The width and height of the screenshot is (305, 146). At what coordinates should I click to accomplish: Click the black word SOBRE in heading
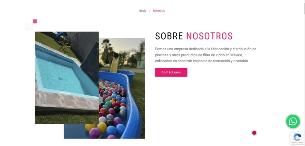click(169, 36)
